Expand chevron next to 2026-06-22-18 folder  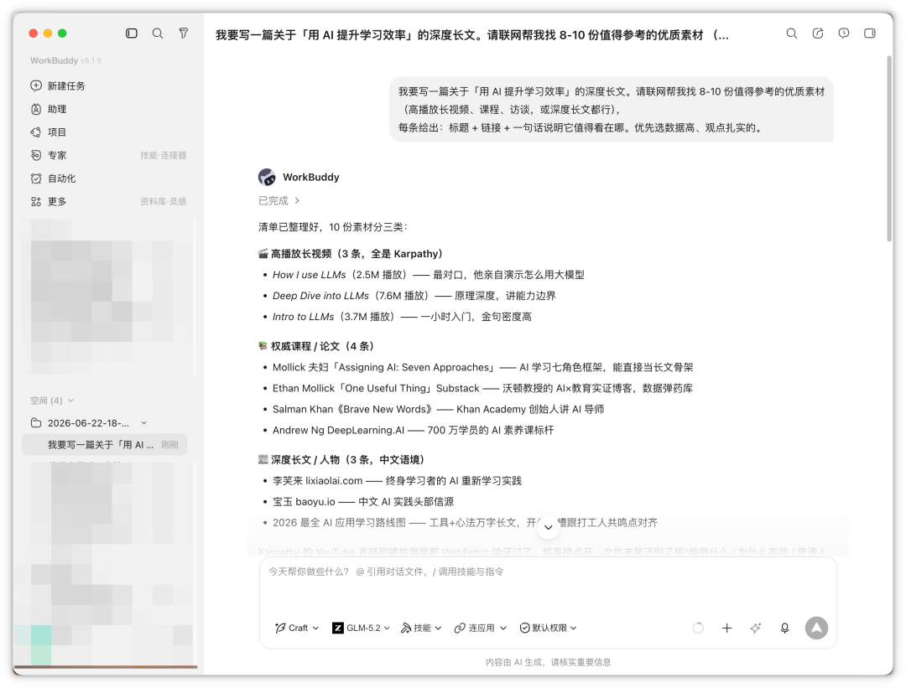tap(144, 423)
